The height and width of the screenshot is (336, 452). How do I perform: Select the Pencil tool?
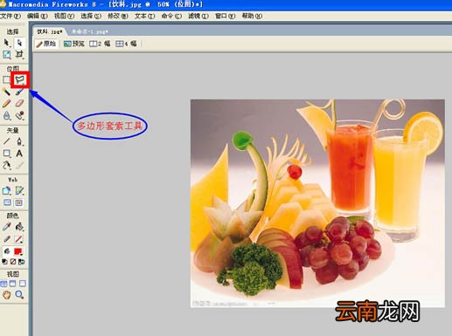tap(6, 103)
